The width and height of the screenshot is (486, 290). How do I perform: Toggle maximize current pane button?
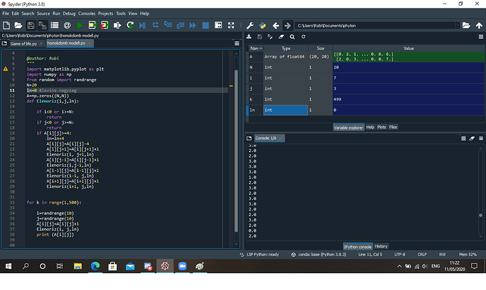218,25
